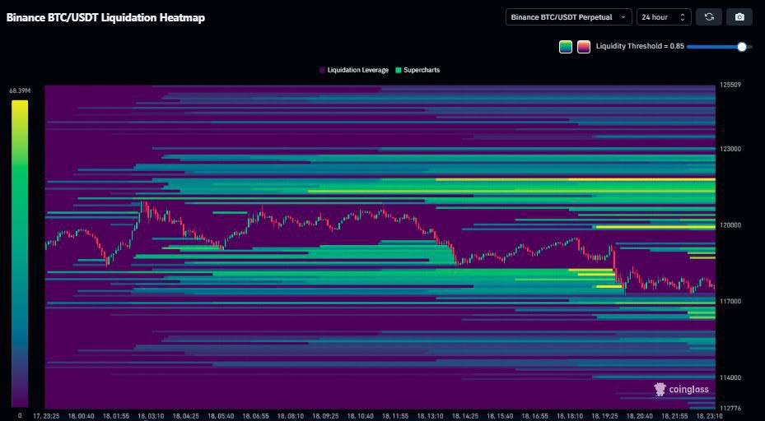Click the 18, 10:40 time axis label
The image size is (765, 421).
[360, 417]
